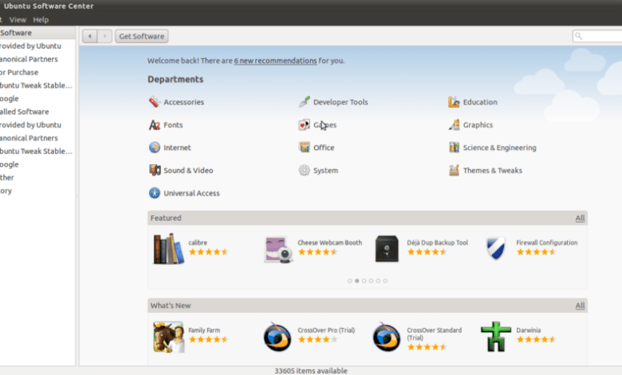Click the System gear icon
The image size is (622, 375).
coord(305,170)
